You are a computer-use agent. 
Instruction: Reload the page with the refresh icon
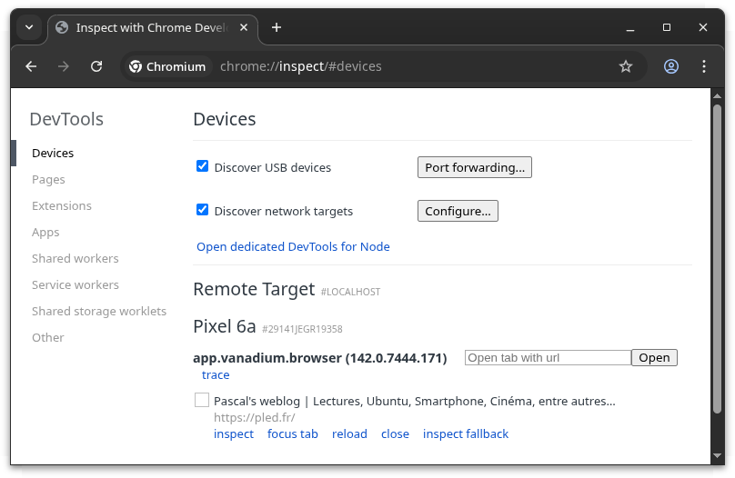96,66
